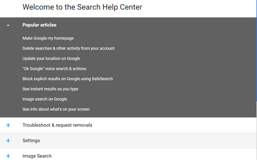Open See instant results as you type
This screenshot has width=257, height=160.
click(x=50, y=89)
